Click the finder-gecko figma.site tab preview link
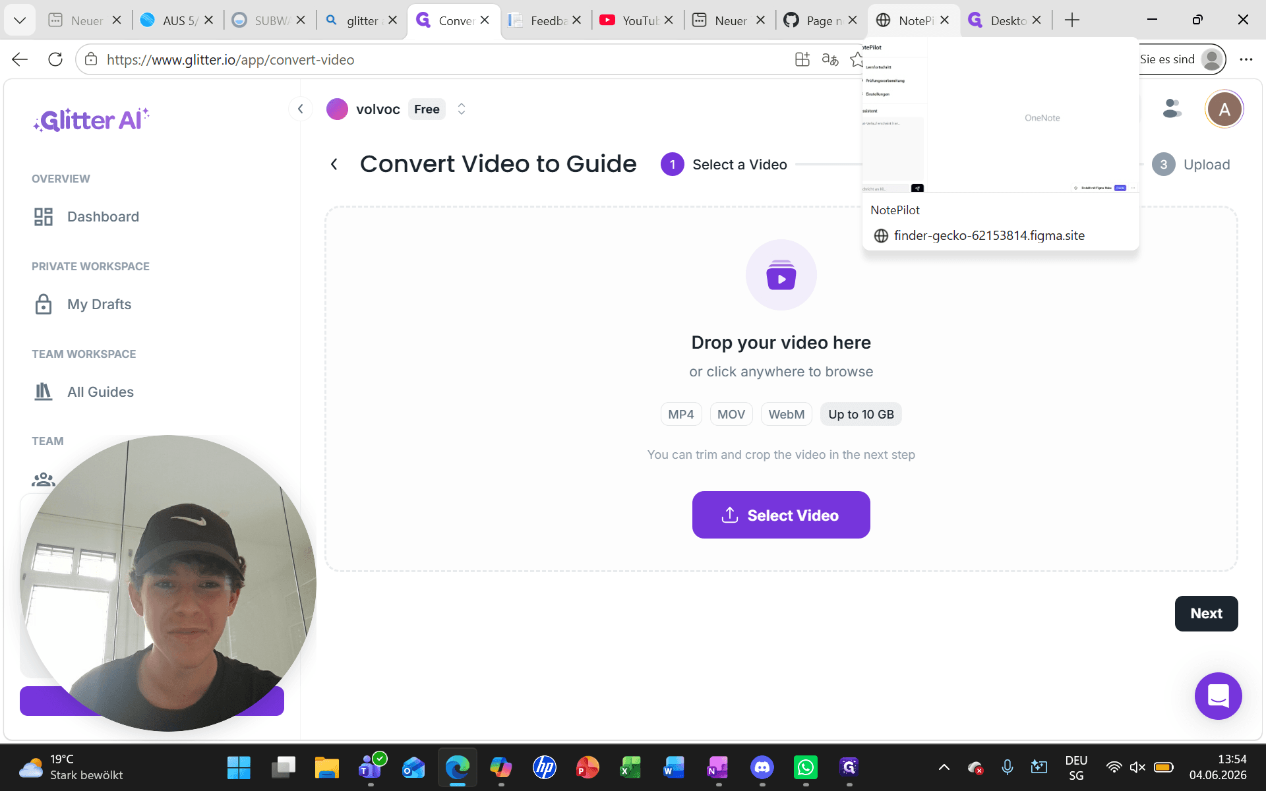The width and height of the screenshot is (1266, 791). [989, 235]
